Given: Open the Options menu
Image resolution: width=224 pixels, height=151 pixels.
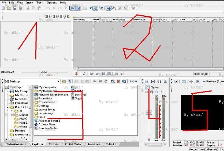Looking at the screenshot, I should pos(52,3).
